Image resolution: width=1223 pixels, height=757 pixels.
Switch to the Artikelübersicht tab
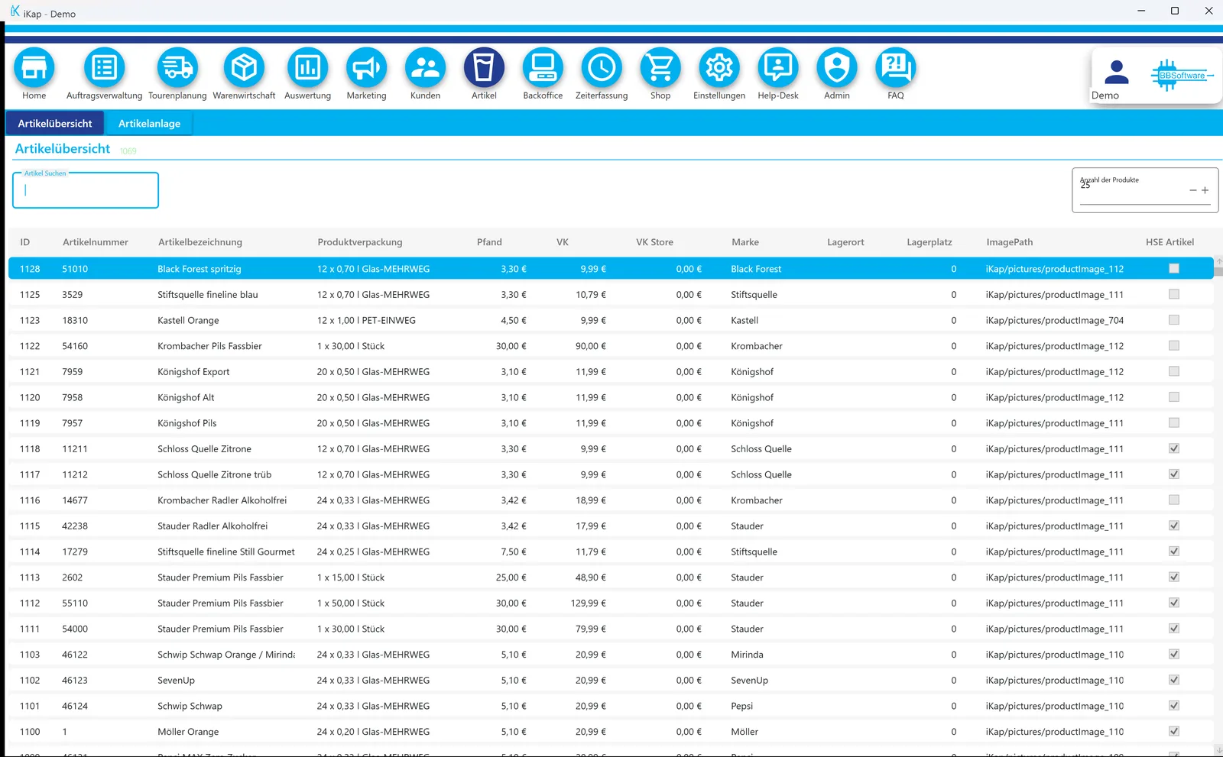[55, 123]
